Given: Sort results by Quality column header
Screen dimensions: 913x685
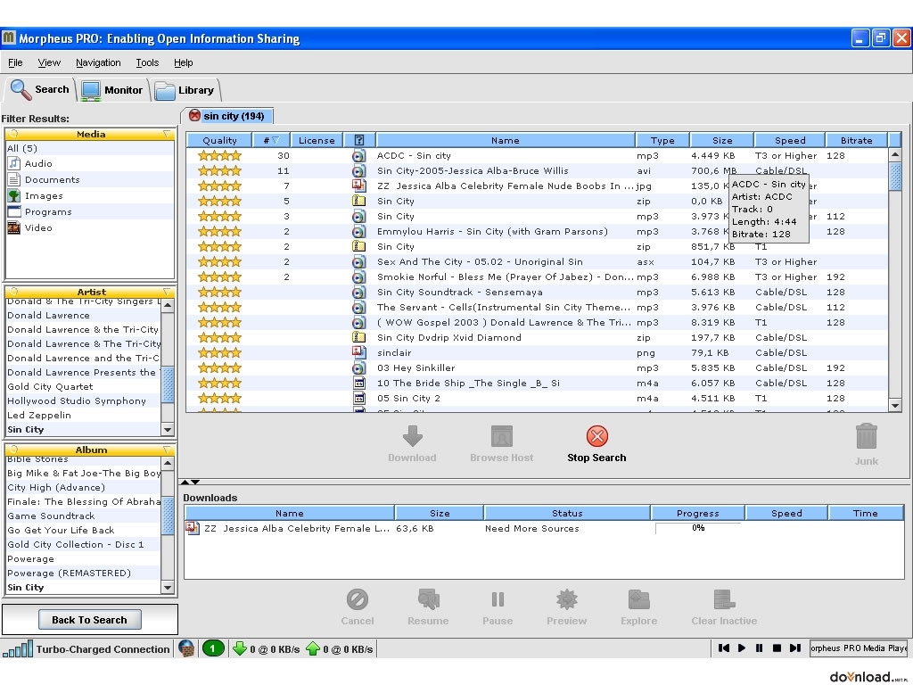Looking at the screenshot, I should pos(219,140).
